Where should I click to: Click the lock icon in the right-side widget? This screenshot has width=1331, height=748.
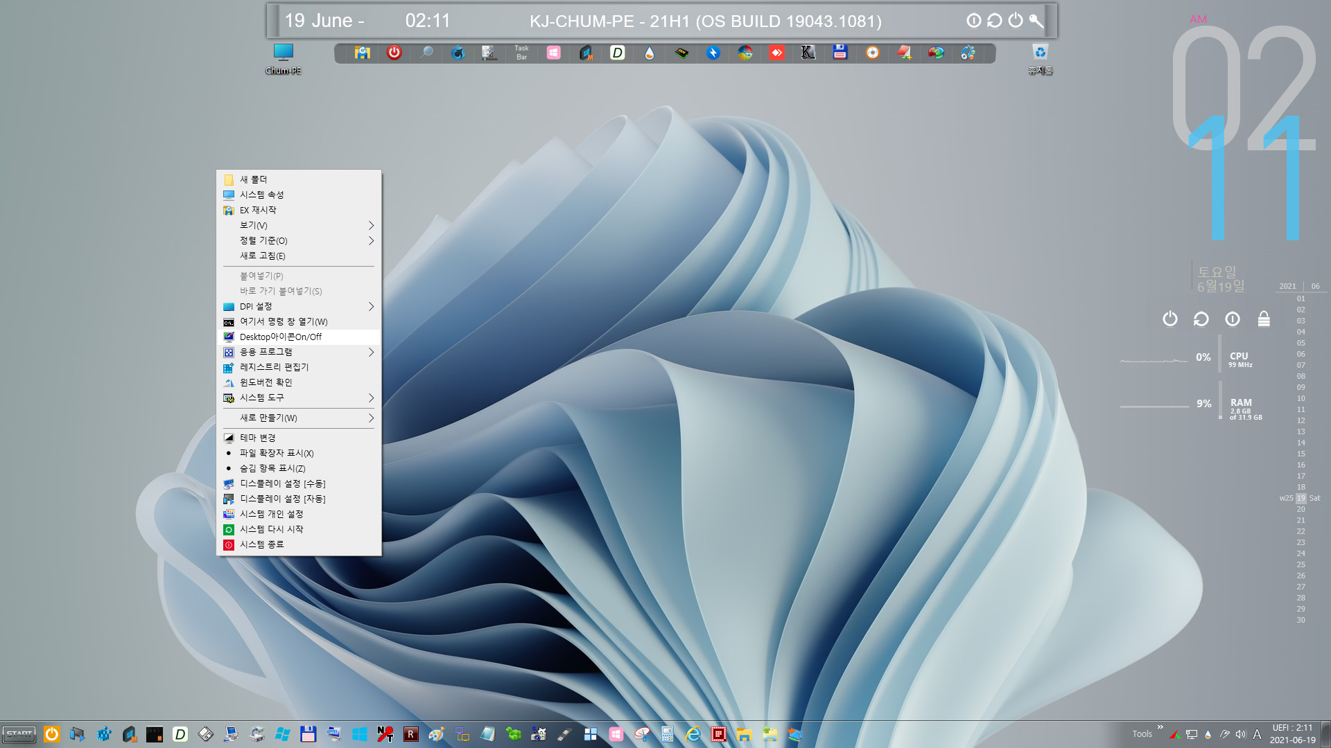1264,319
